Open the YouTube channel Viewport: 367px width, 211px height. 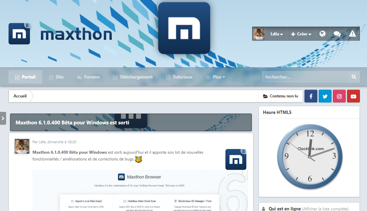[x=353, y=96]
